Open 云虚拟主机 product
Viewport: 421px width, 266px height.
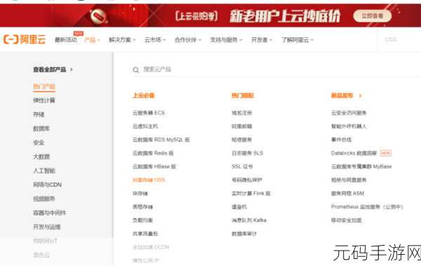pyautogui.click(x=145, y=126)
